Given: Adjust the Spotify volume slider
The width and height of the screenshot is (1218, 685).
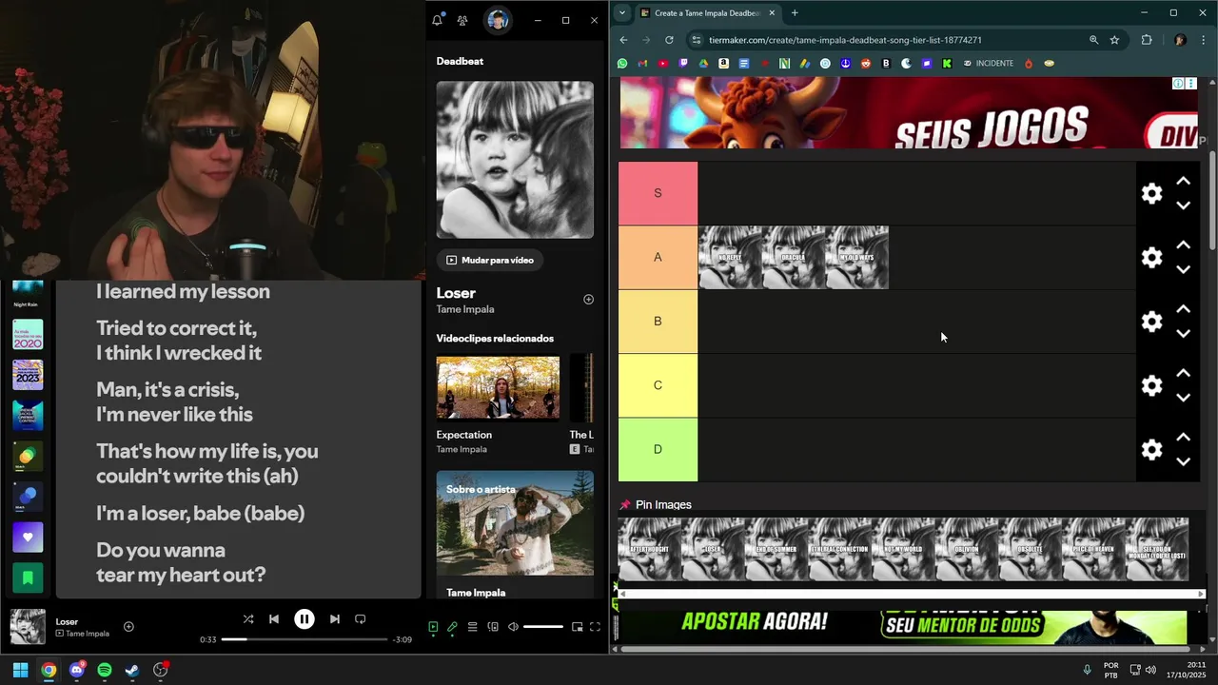Looking at the screenshot, I should point(542,627).
